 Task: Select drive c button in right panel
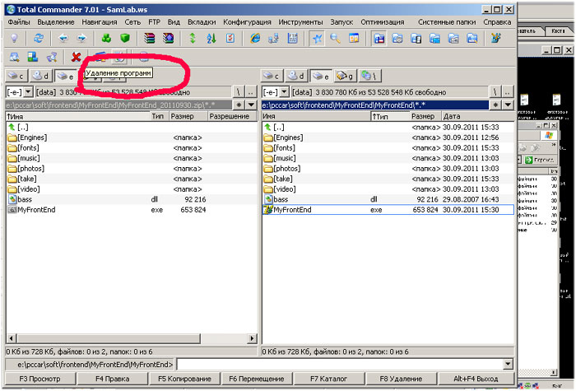click(x=272, y=77)
